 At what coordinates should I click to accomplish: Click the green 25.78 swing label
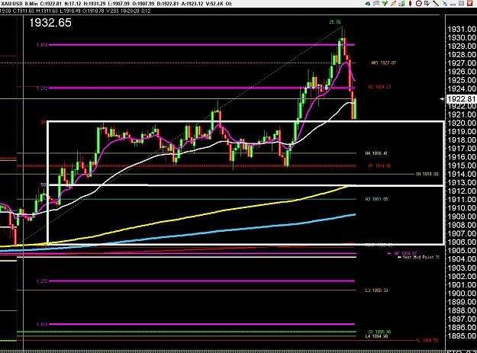(x=335, y=22)
